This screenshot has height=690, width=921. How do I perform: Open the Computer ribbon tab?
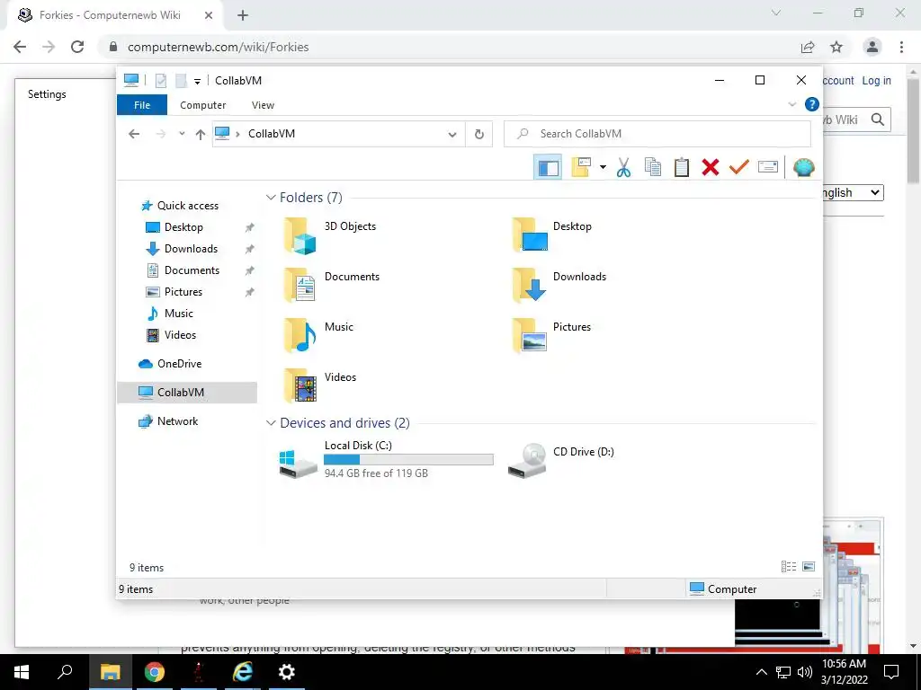202,105
